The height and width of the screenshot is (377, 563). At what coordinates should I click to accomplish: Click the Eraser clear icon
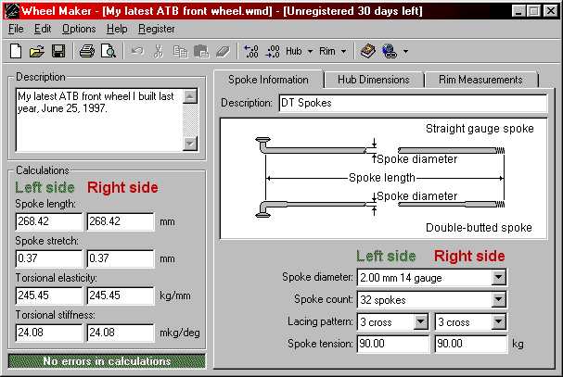[x=223, y=51]
